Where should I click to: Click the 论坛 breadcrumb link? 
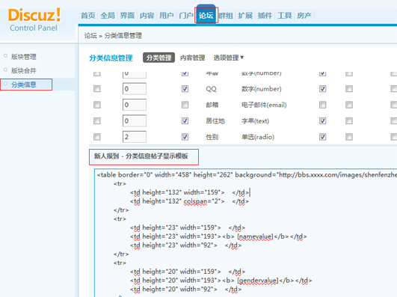click(x=90, y=36)
